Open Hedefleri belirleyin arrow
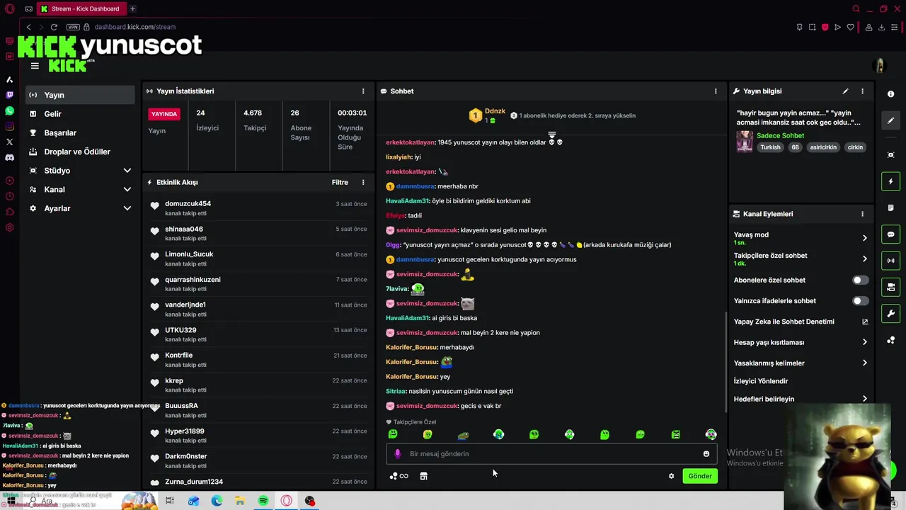 pos(864,399)
